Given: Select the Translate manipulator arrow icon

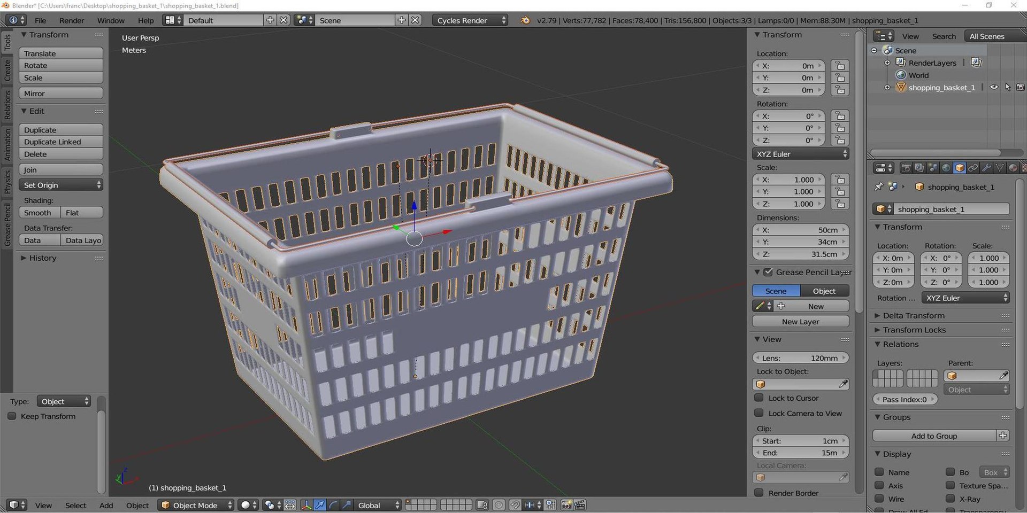Looking at the screenshot, I should (320, 505).
